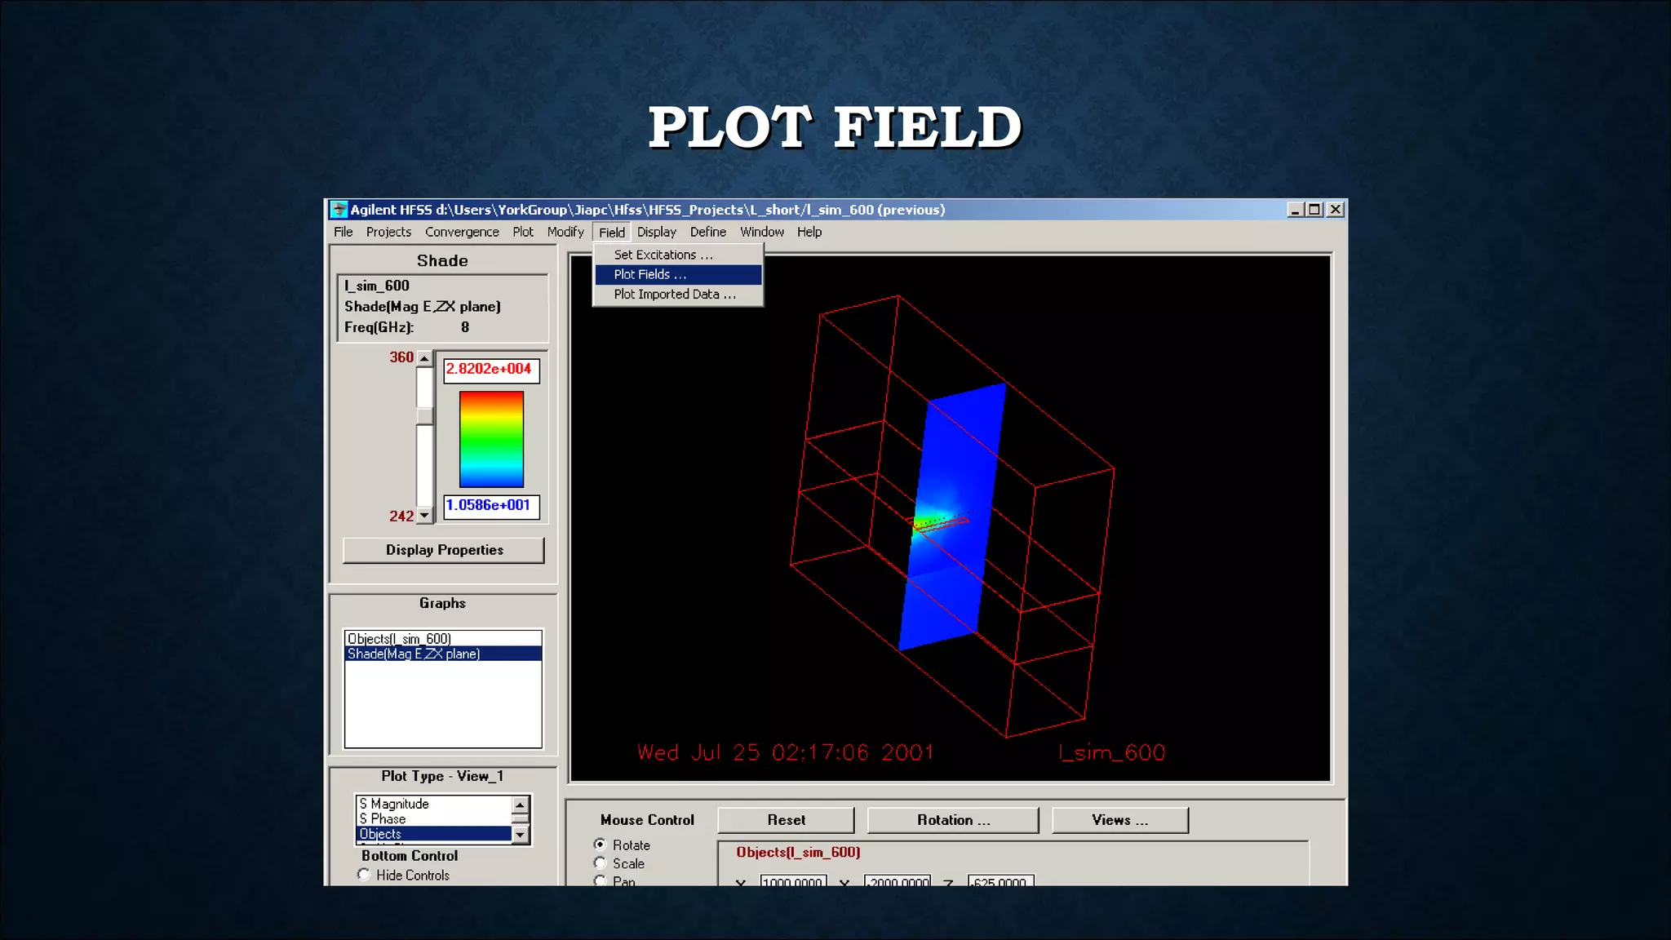Open the Define menu
Viewport: 1671px width, 940px height.
click(707, 232)
